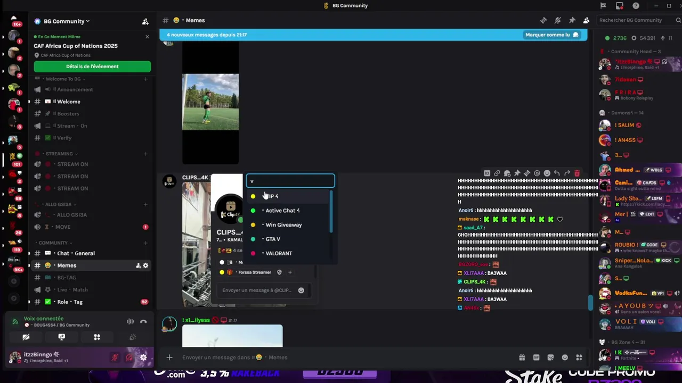
Task: Toggle the camera on in voice panel
Action: 26,337
